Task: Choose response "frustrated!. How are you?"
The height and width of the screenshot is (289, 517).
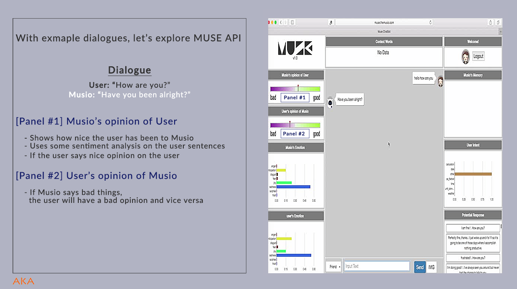Action: click(473, 257)
